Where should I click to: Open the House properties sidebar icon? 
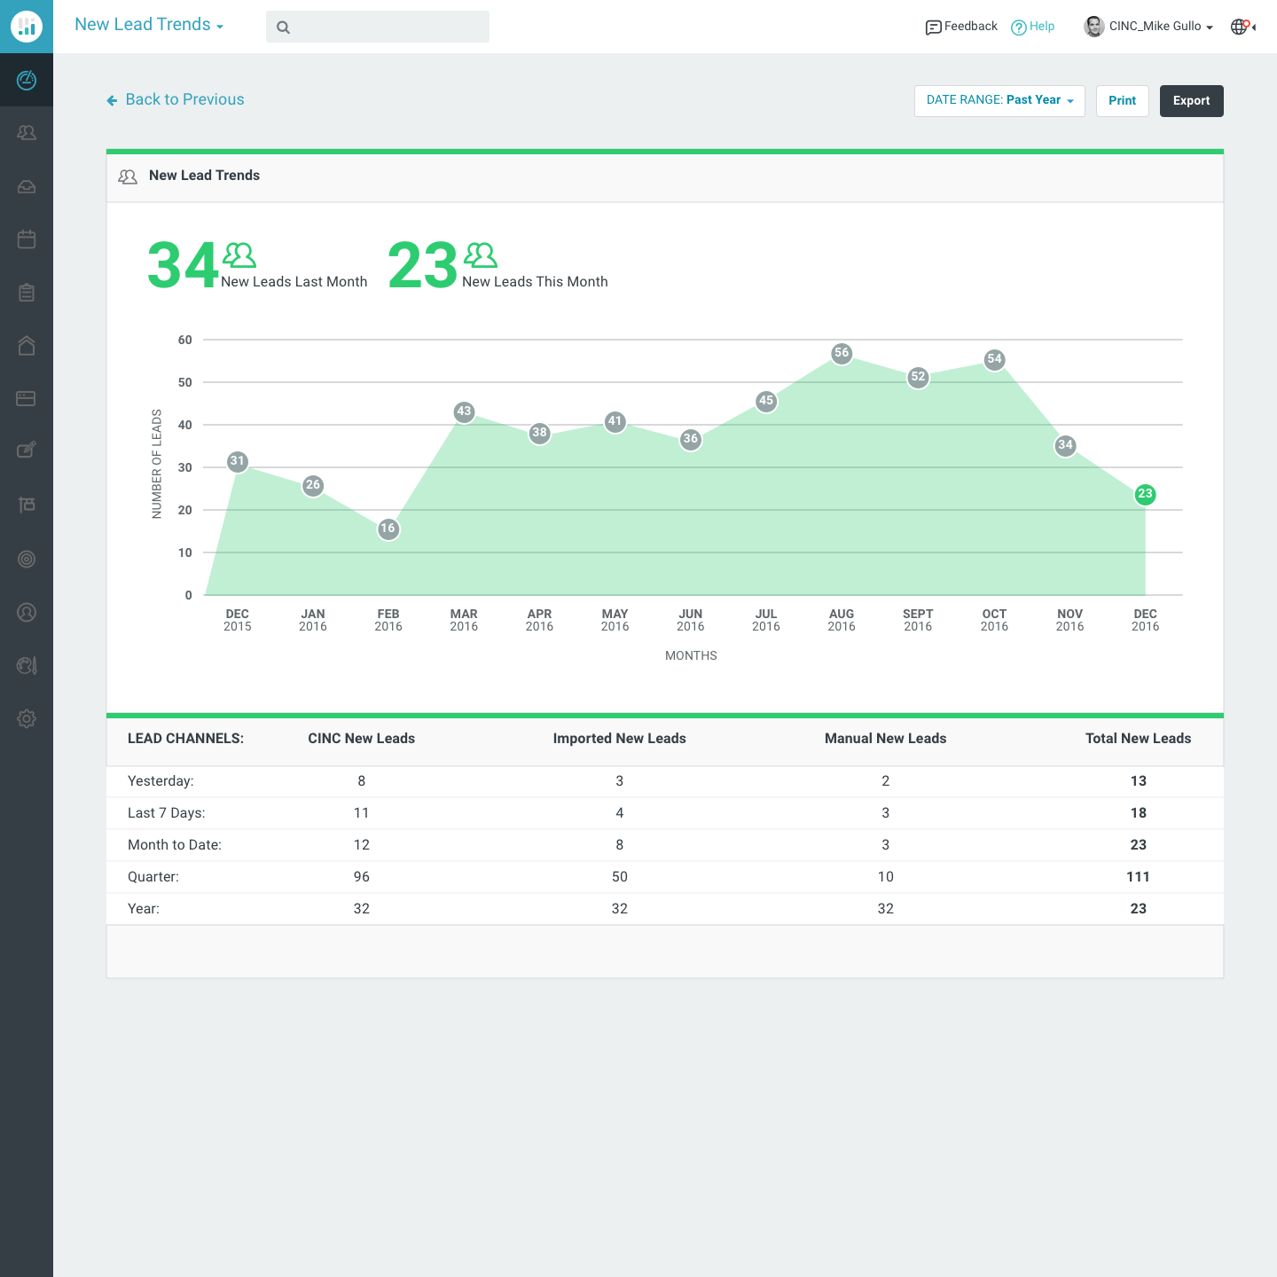pos(27,345)
